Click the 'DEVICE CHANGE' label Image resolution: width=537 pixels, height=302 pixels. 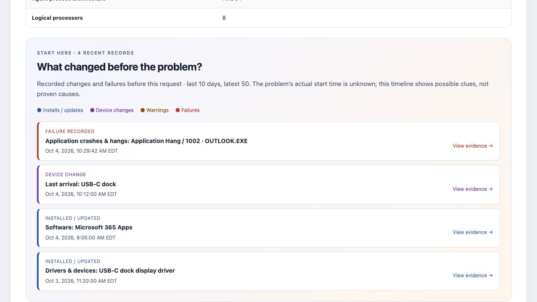pyautogui.click(x=65, y=174)
